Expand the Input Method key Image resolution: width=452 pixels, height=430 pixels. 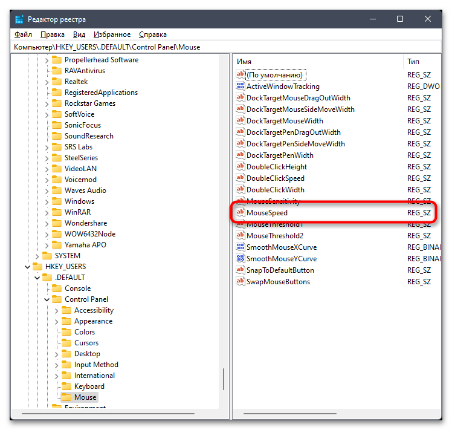click(57, 365)
